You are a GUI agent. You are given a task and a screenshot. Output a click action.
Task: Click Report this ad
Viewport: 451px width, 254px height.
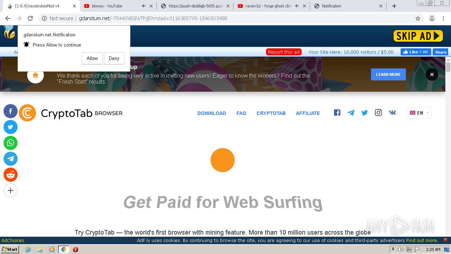tap(284, 52)
